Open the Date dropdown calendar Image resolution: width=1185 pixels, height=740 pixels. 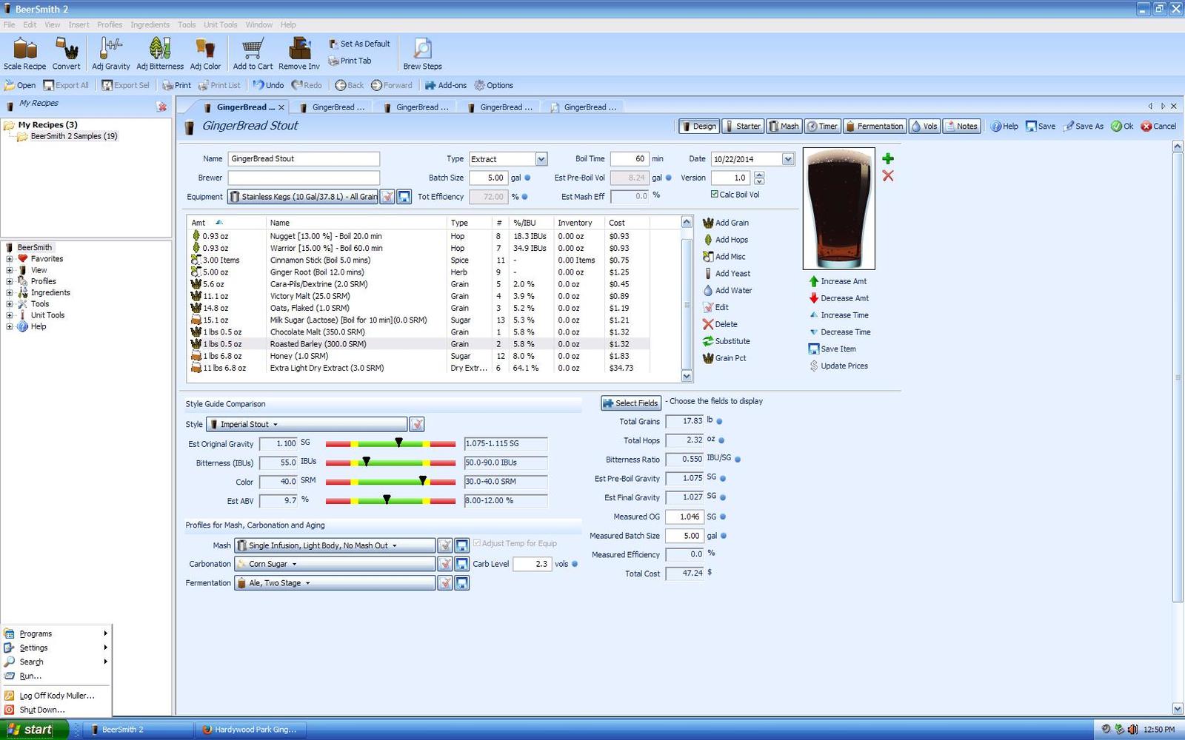[788, 159]
